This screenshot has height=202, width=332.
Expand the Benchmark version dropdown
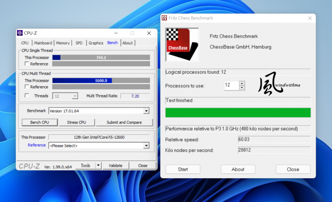click(146, 111)
